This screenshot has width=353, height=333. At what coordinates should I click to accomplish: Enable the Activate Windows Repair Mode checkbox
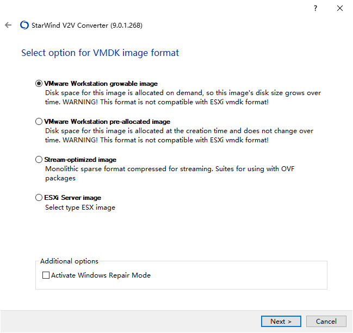(x=46, y=275)
